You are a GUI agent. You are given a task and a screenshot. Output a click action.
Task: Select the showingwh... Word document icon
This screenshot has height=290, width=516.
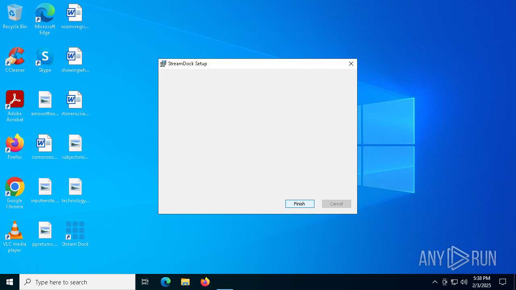tap(75, 60)
